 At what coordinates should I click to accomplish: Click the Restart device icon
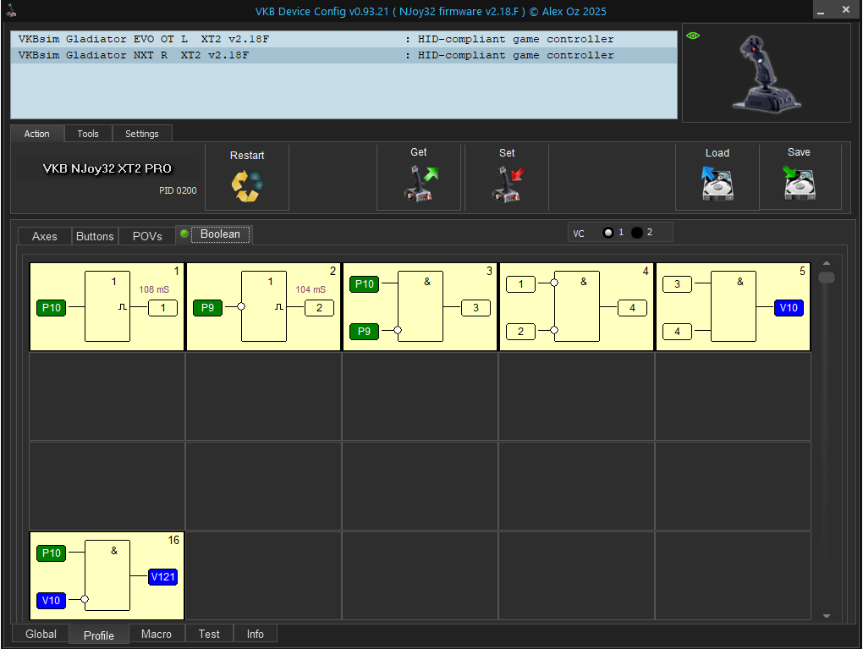(247, 186)
